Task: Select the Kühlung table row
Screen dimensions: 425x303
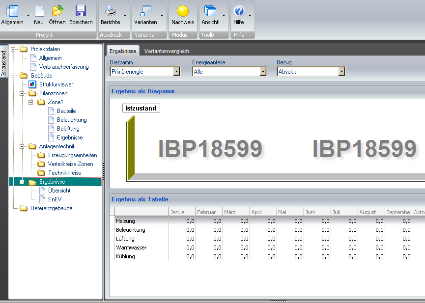Action: (x=125, y=256)
